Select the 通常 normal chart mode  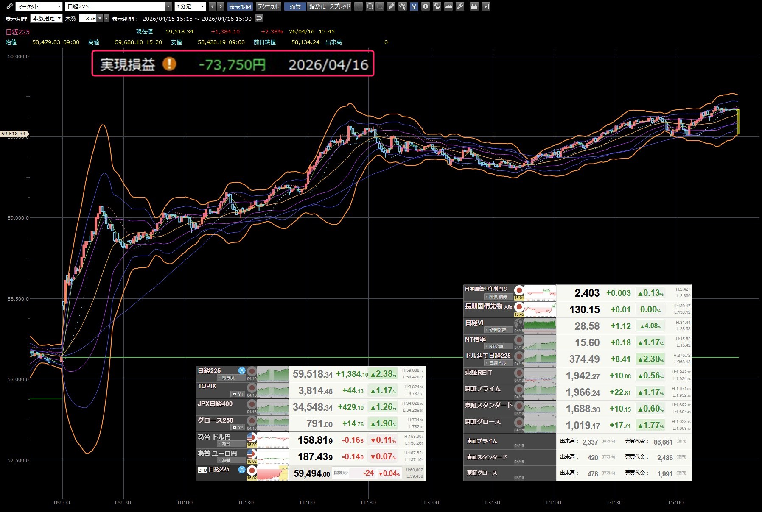pyautogui.click(x=295, y=6)
